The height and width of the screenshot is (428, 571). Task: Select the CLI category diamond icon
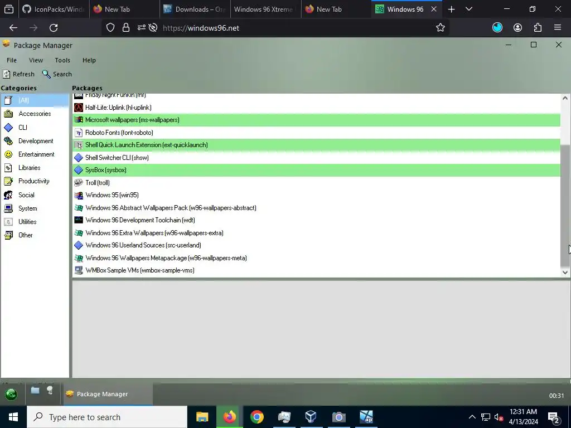(x=8, y=128)
